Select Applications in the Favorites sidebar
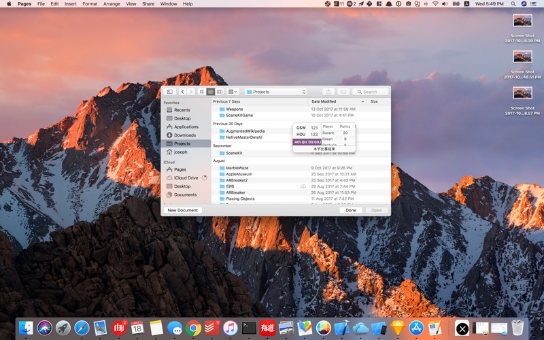The height and width of the screenshot is (340, 544). pyautogui.click(x=186, y=126)
